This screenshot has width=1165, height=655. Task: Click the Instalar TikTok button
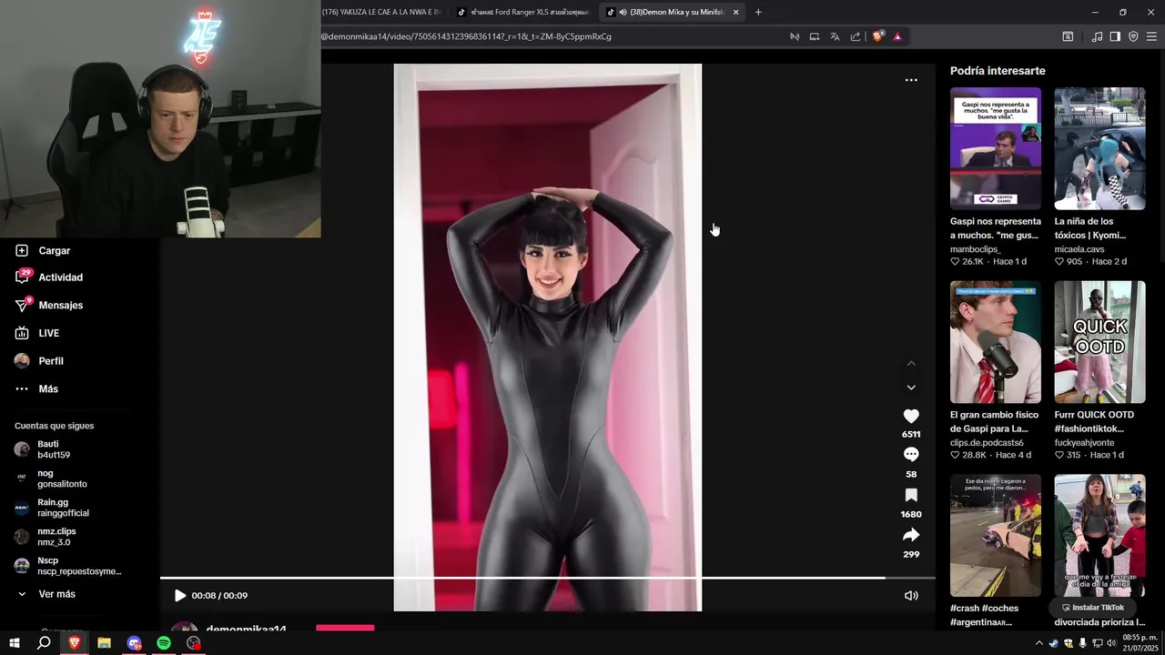coord(1093,608)
